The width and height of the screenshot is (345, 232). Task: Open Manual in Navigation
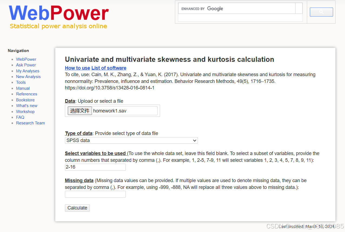[x=23, y=88]
